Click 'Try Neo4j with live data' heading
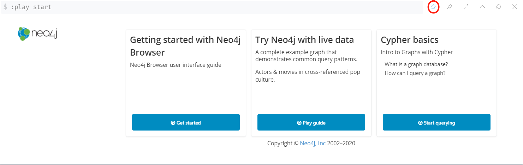 pyautogui.click(x=304, y=40)
